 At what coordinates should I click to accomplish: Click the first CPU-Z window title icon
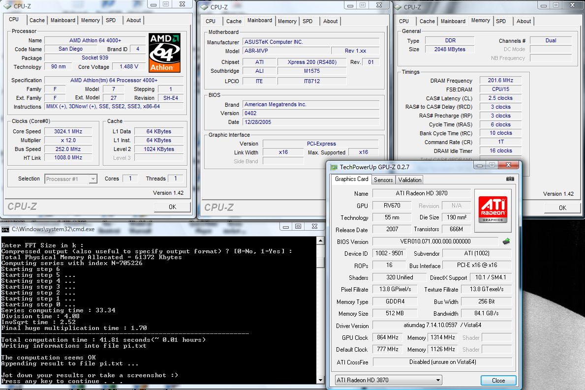click(x=7, y=6)
